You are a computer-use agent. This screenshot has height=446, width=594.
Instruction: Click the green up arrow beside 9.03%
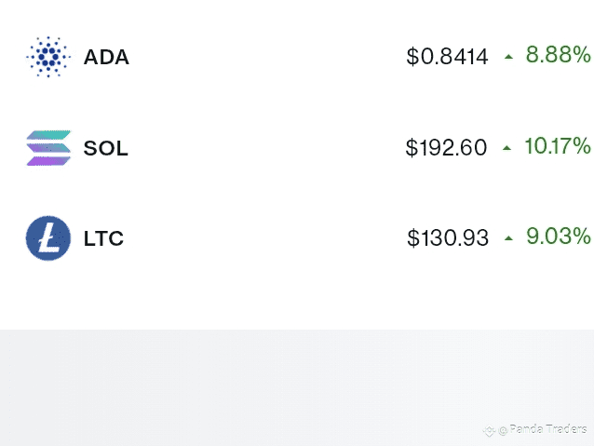point(508,238)
